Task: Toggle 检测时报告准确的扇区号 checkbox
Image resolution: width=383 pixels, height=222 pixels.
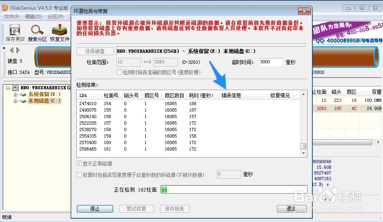Action: point(119,72)
